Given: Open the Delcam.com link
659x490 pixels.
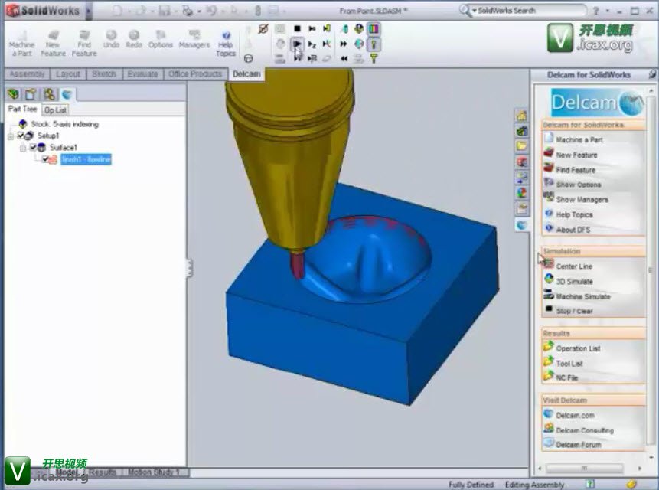Looking at the screenshot, I should [575, 415].
